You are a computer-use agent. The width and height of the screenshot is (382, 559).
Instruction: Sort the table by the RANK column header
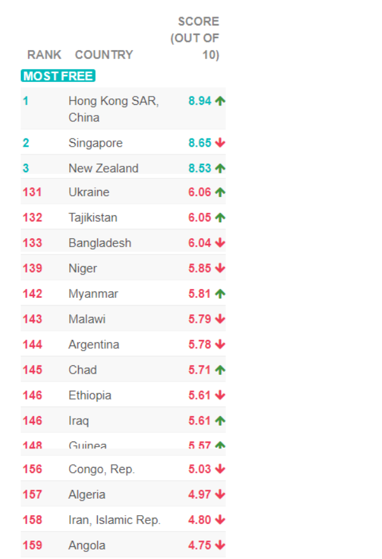[44, 55]
